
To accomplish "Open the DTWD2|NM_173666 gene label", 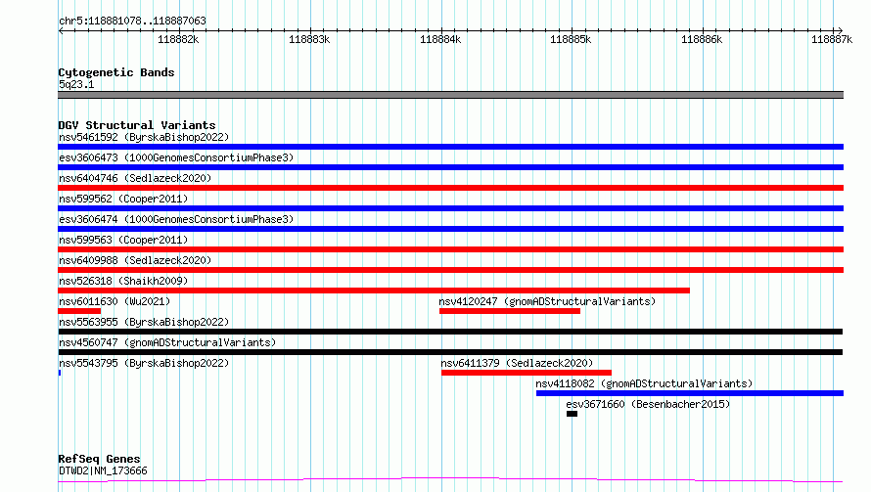I will (x=103, y=470).
